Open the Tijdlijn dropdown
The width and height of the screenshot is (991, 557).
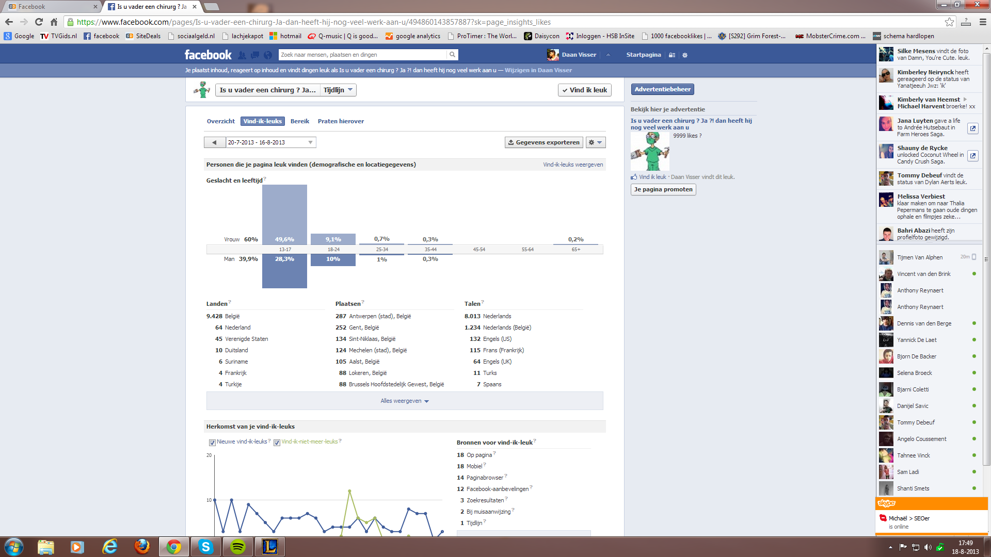338,90
